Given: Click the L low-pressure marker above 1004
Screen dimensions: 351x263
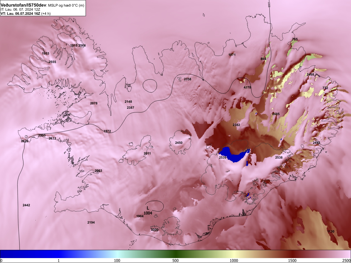Looking at the screenshot, I should [148, 208].
